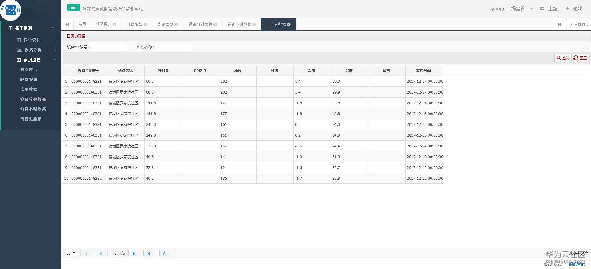Toggle the green hamburger sidebar button
This screenshot has width=591, height=269.
[74, 8]
